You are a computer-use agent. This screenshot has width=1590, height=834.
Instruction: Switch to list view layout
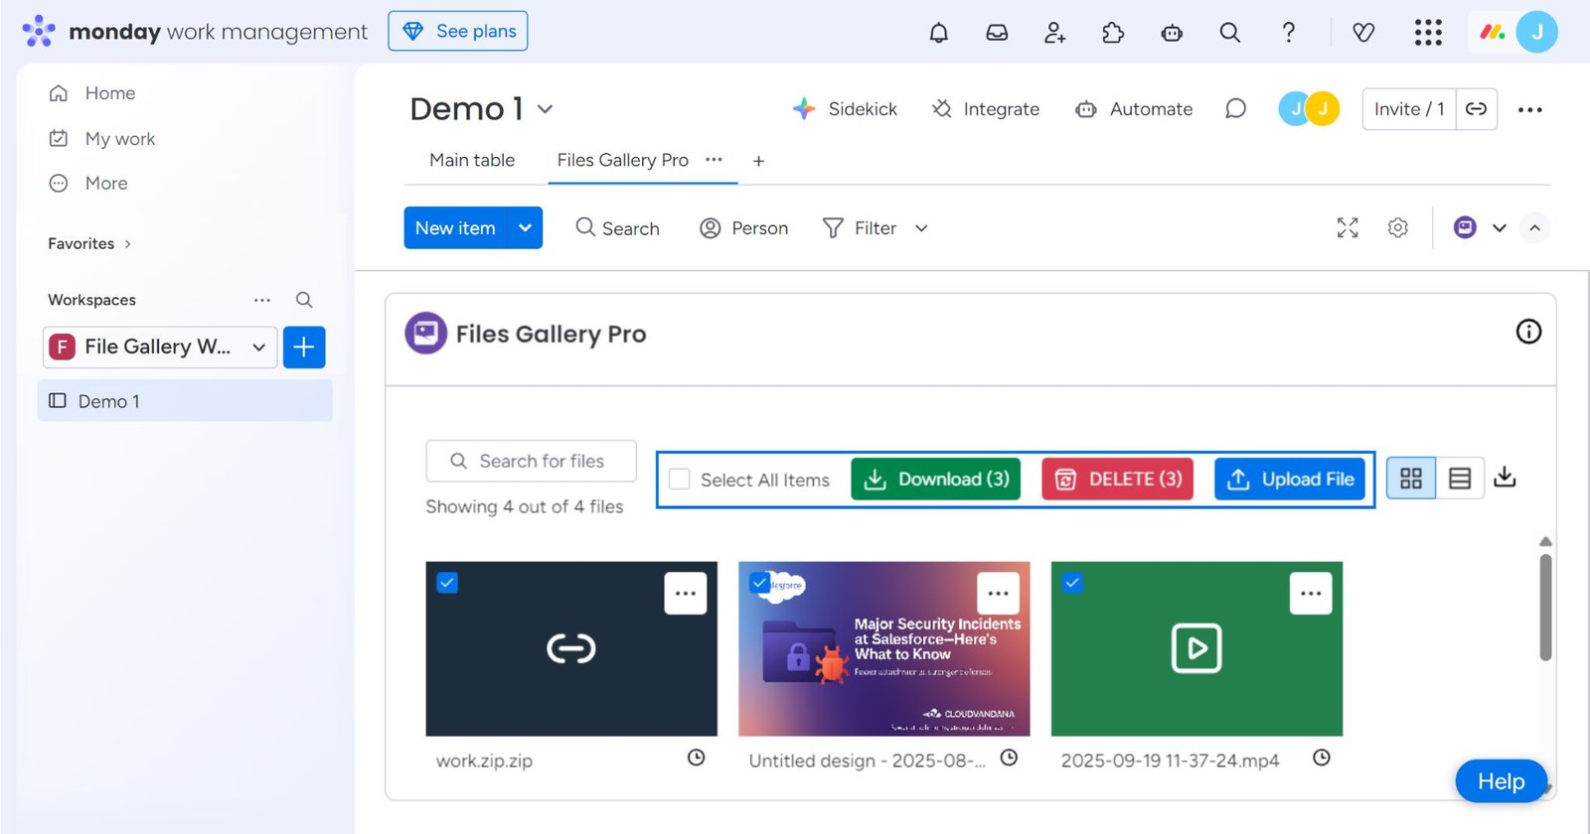coord(1460,479)
